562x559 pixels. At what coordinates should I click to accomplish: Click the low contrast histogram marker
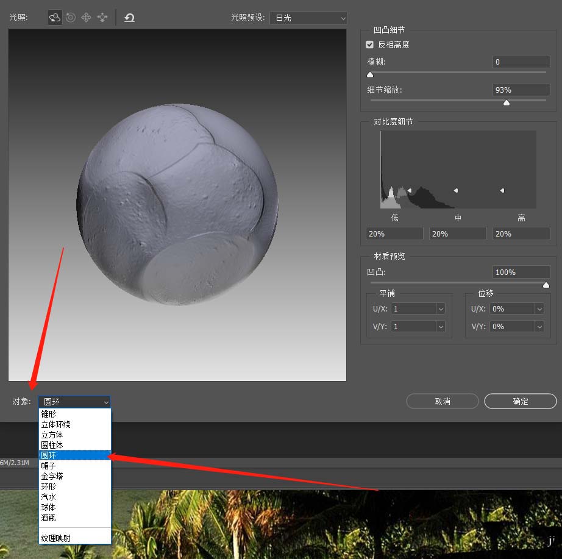(x=410, y=191)
